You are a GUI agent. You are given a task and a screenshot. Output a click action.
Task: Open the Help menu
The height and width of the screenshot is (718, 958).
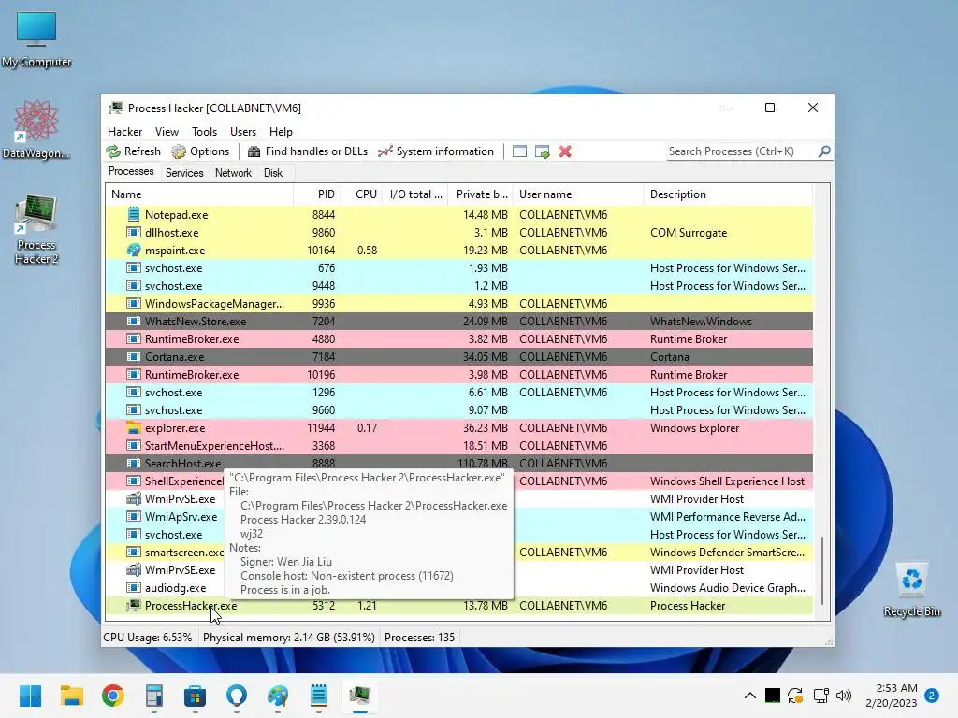click(x=281, y=131)
